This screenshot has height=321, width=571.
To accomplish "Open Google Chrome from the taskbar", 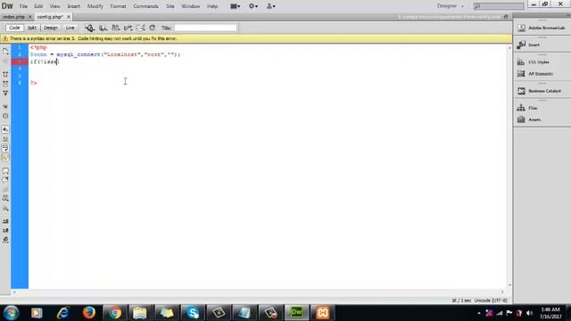I will pyautogui.click(x=115, y=313).
